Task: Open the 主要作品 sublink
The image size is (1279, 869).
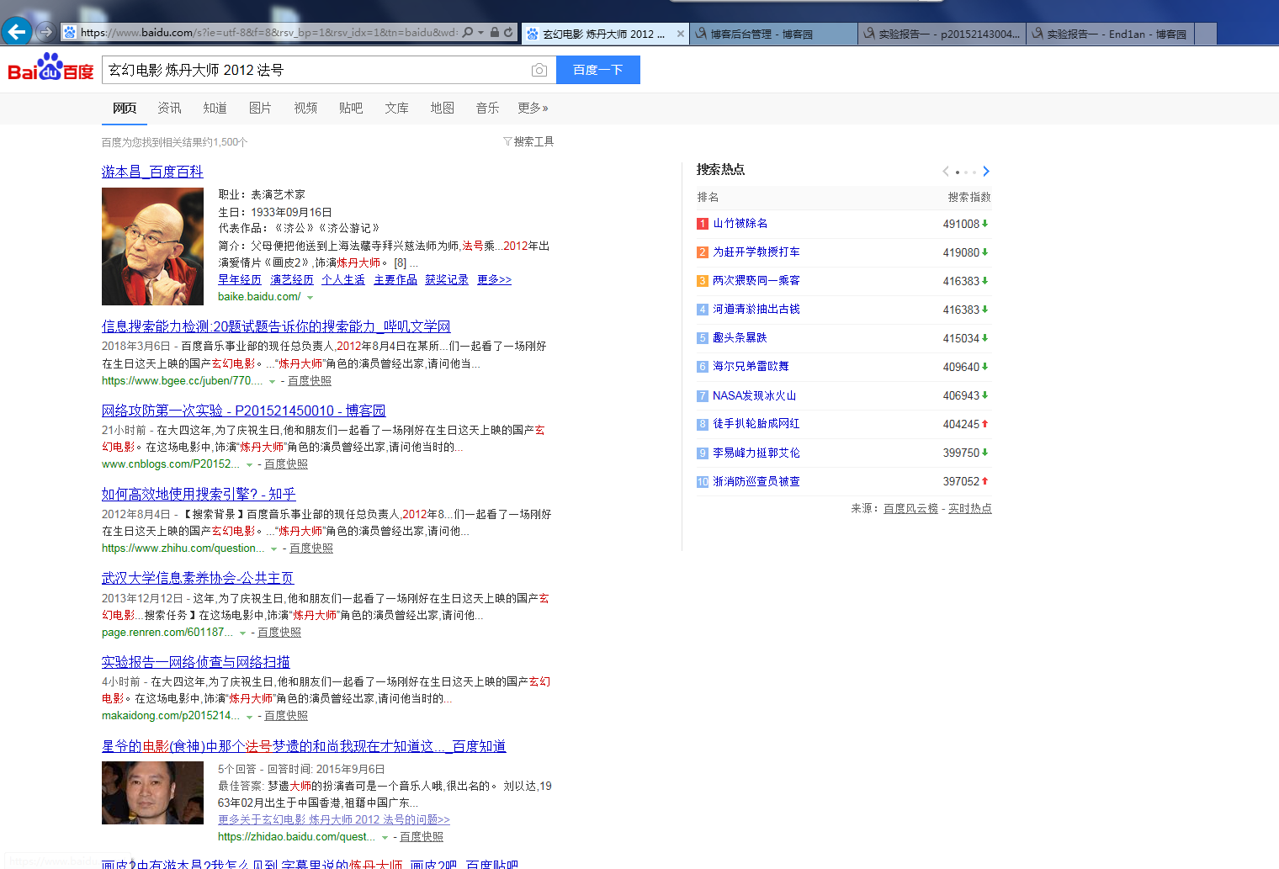Action: point(395,279)
